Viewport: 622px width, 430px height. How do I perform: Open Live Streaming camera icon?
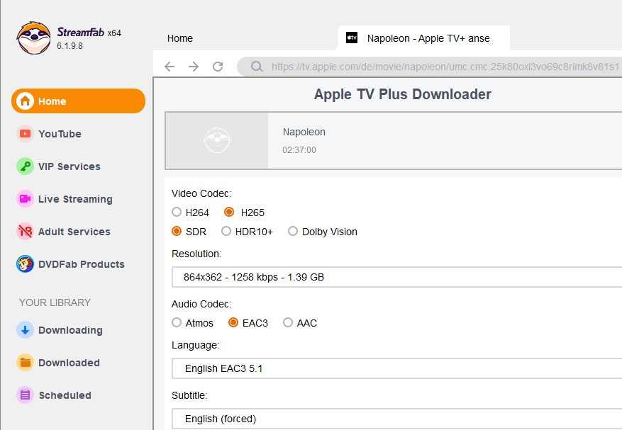pyautogui.click(x=26, y=199)
